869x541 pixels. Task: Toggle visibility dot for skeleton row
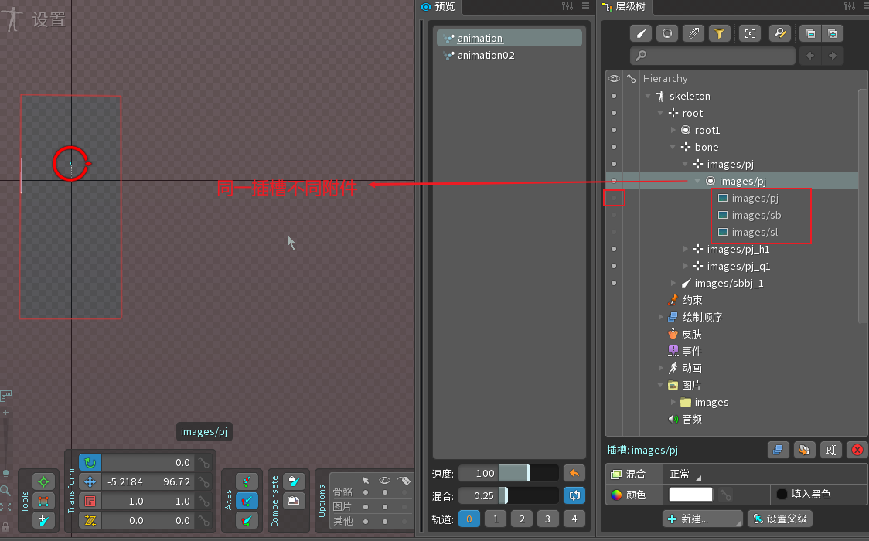point(614,97)
